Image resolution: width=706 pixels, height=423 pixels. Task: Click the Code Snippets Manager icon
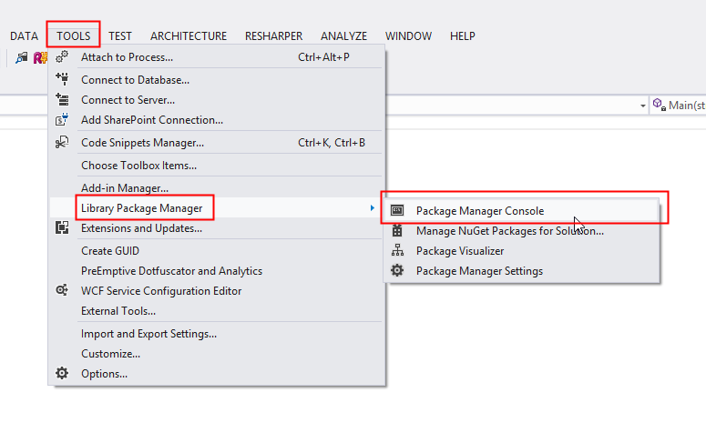coord(62,142)
